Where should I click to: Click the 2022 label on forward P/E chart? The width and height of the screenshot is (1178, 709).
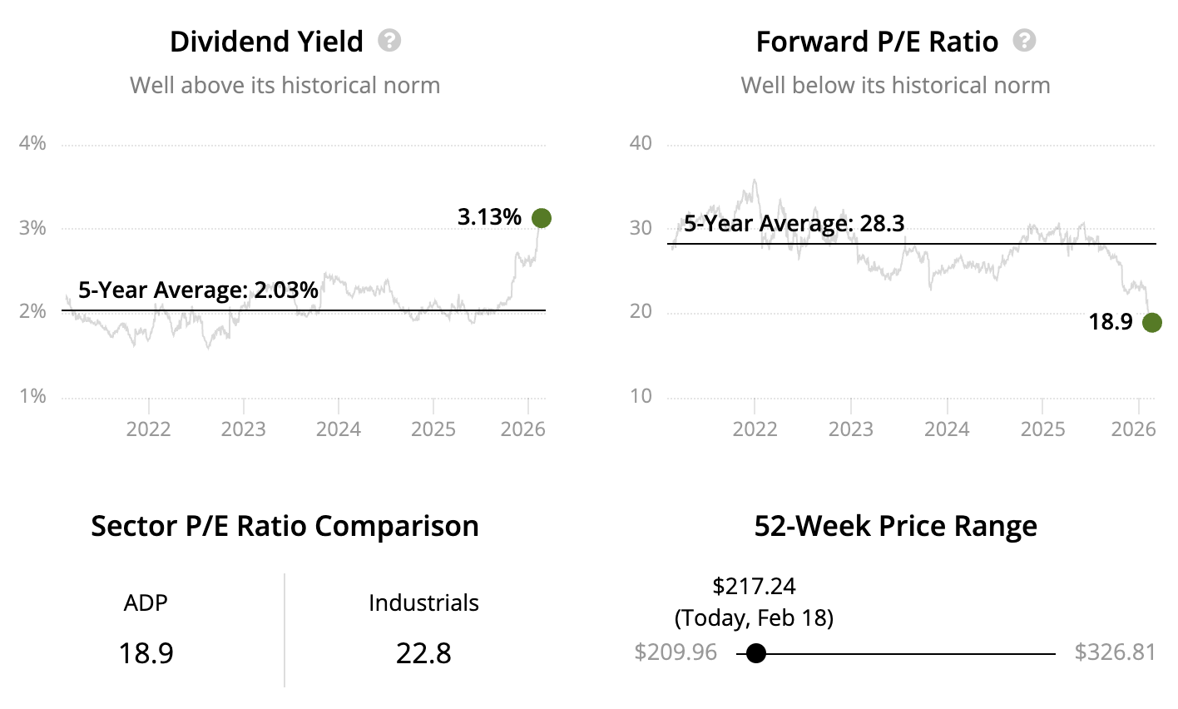[x=755, y=429]
